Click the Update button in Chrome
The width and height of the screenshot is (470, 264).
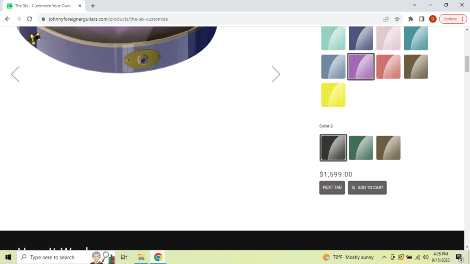(453, 19)
